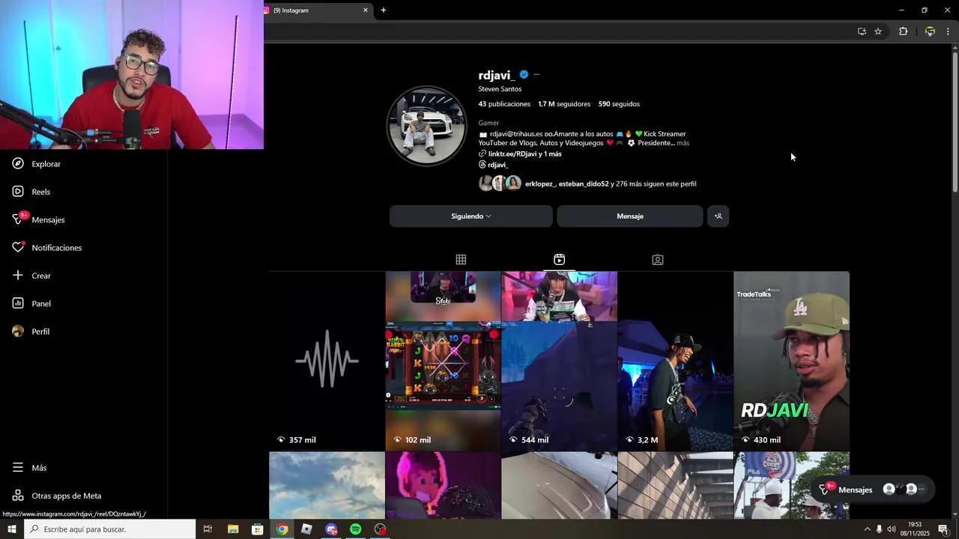Open the Más menu in sidebar

[30, 468]
